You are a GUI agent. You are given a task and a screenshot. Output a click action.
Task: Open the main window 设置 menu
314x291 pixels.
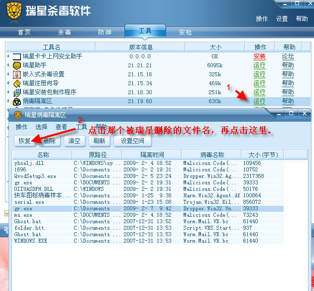click(x=282, y=18)
